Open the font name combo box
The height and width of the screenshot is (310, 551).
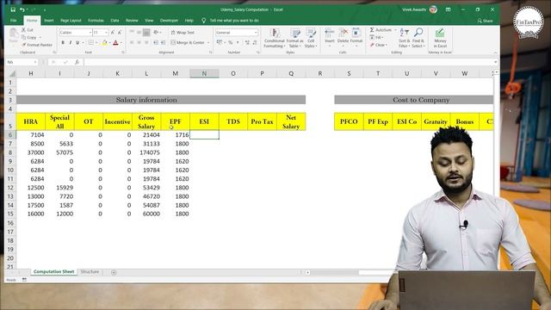[75, 33]
